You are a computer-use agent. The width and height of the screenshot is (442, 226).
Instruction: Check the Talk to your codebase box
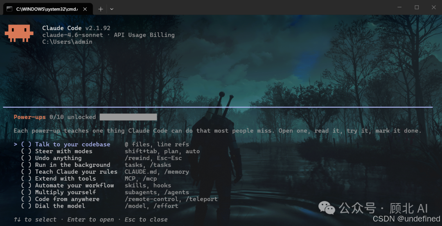pyautogui.click(x=26, y=144)
